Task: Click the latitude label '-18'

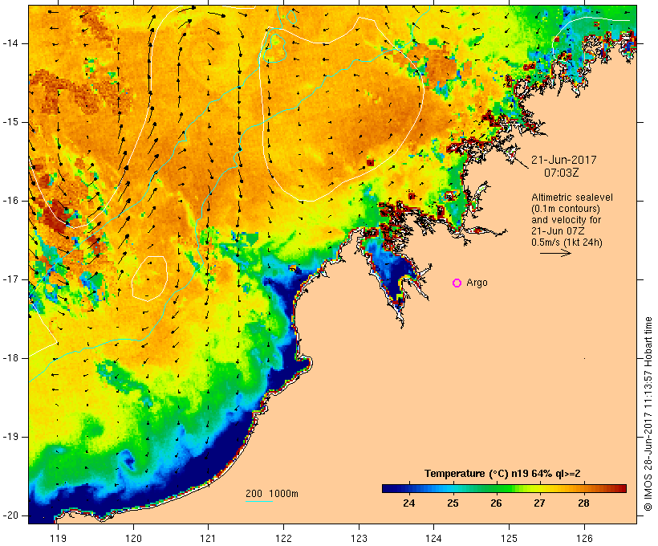Action: pyautogui.click(x=10, y=358)
